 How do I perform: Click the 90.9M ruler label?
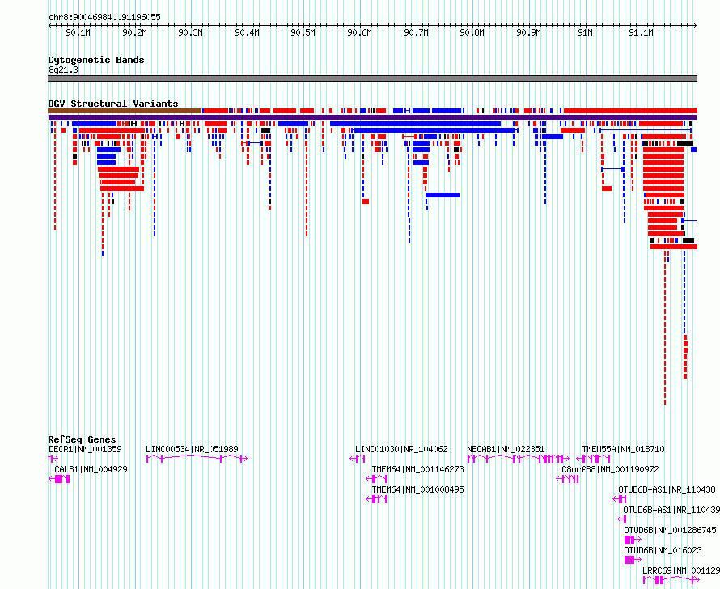pos(528,32)
